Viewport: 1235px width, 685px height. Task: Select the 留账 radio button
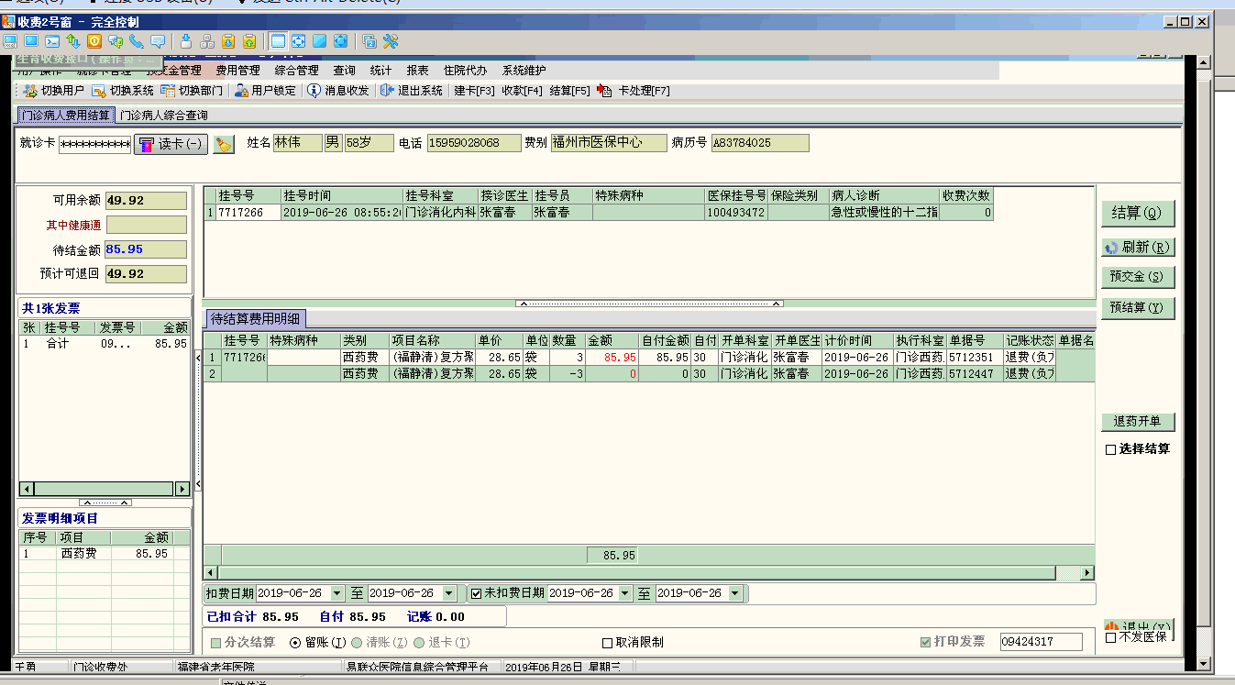(x=295, y=643)
